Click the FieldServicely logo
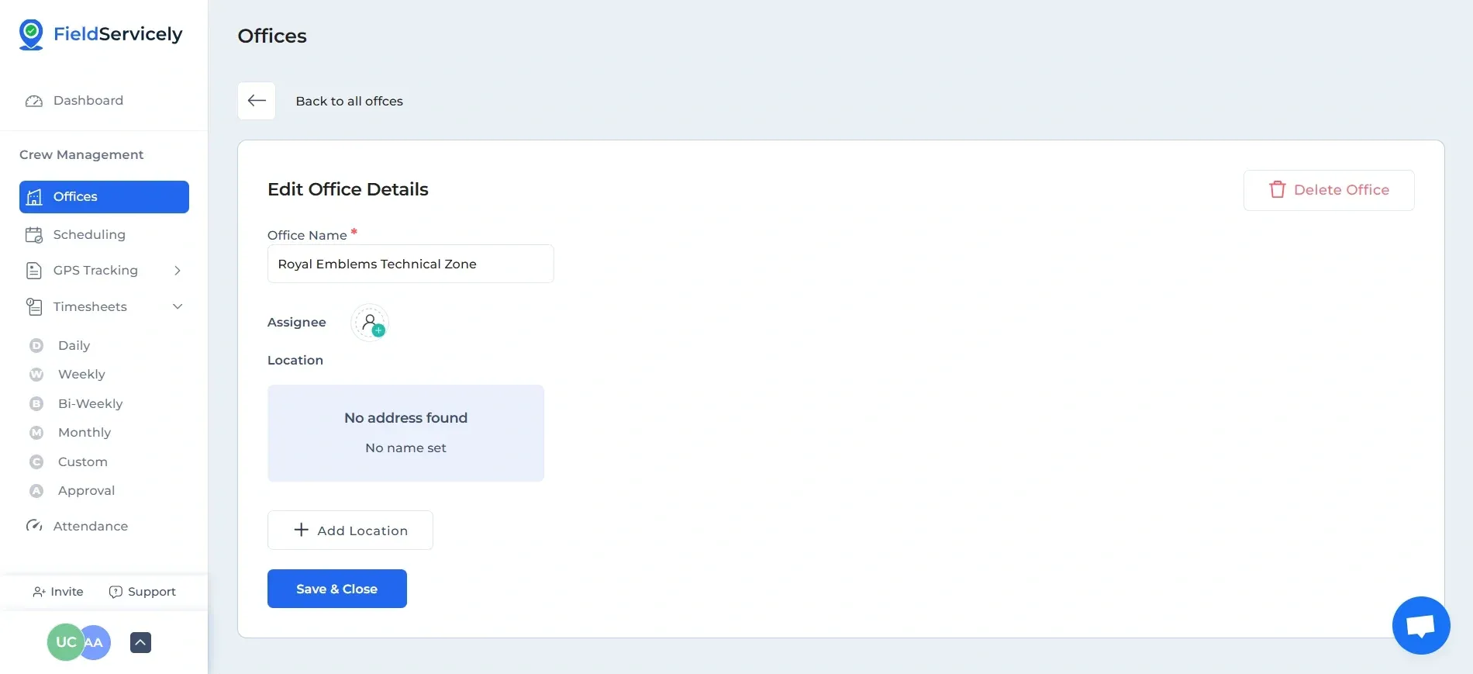The height and width of the screenshot is (674, 1473). (101, 34)
